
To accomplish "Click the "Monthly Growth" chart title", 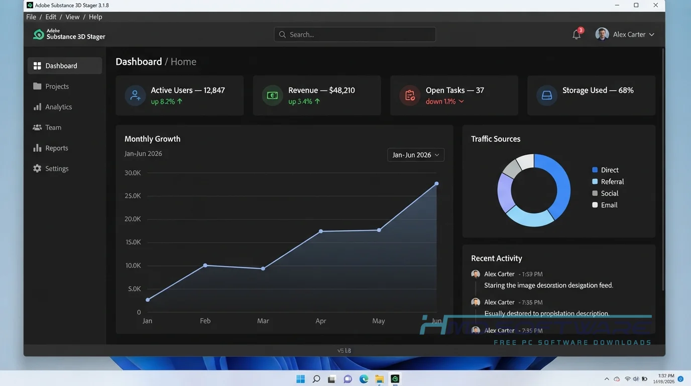I will (152, 139).
